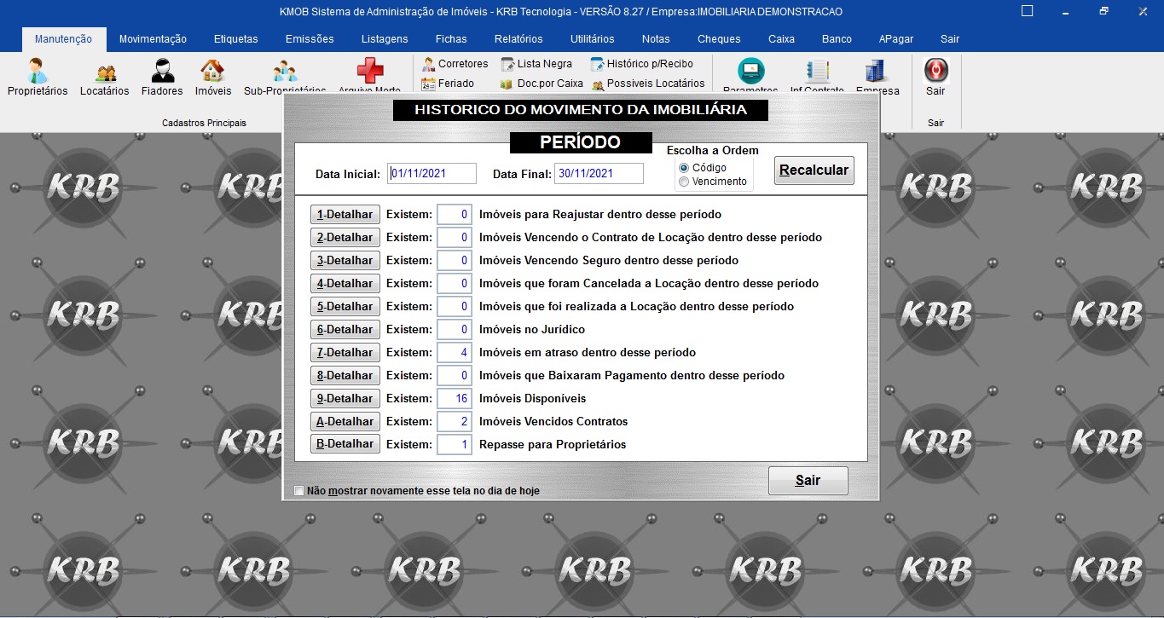Image resolution: width=1164 pixels, height=618 pixels.
Task: Click 5-Detalhar for locação realizada
Action: click(345, 307)
